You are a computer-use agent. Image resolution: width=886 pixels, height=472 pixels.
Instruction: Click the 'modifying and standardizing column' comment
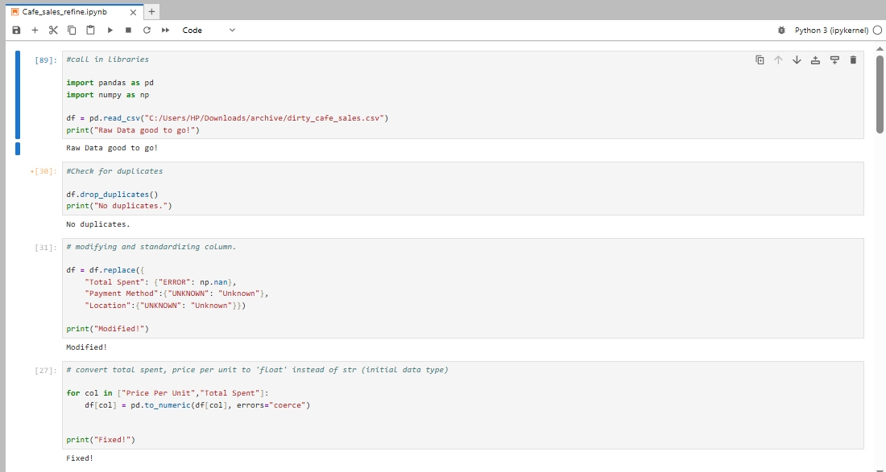coord(151,246)
